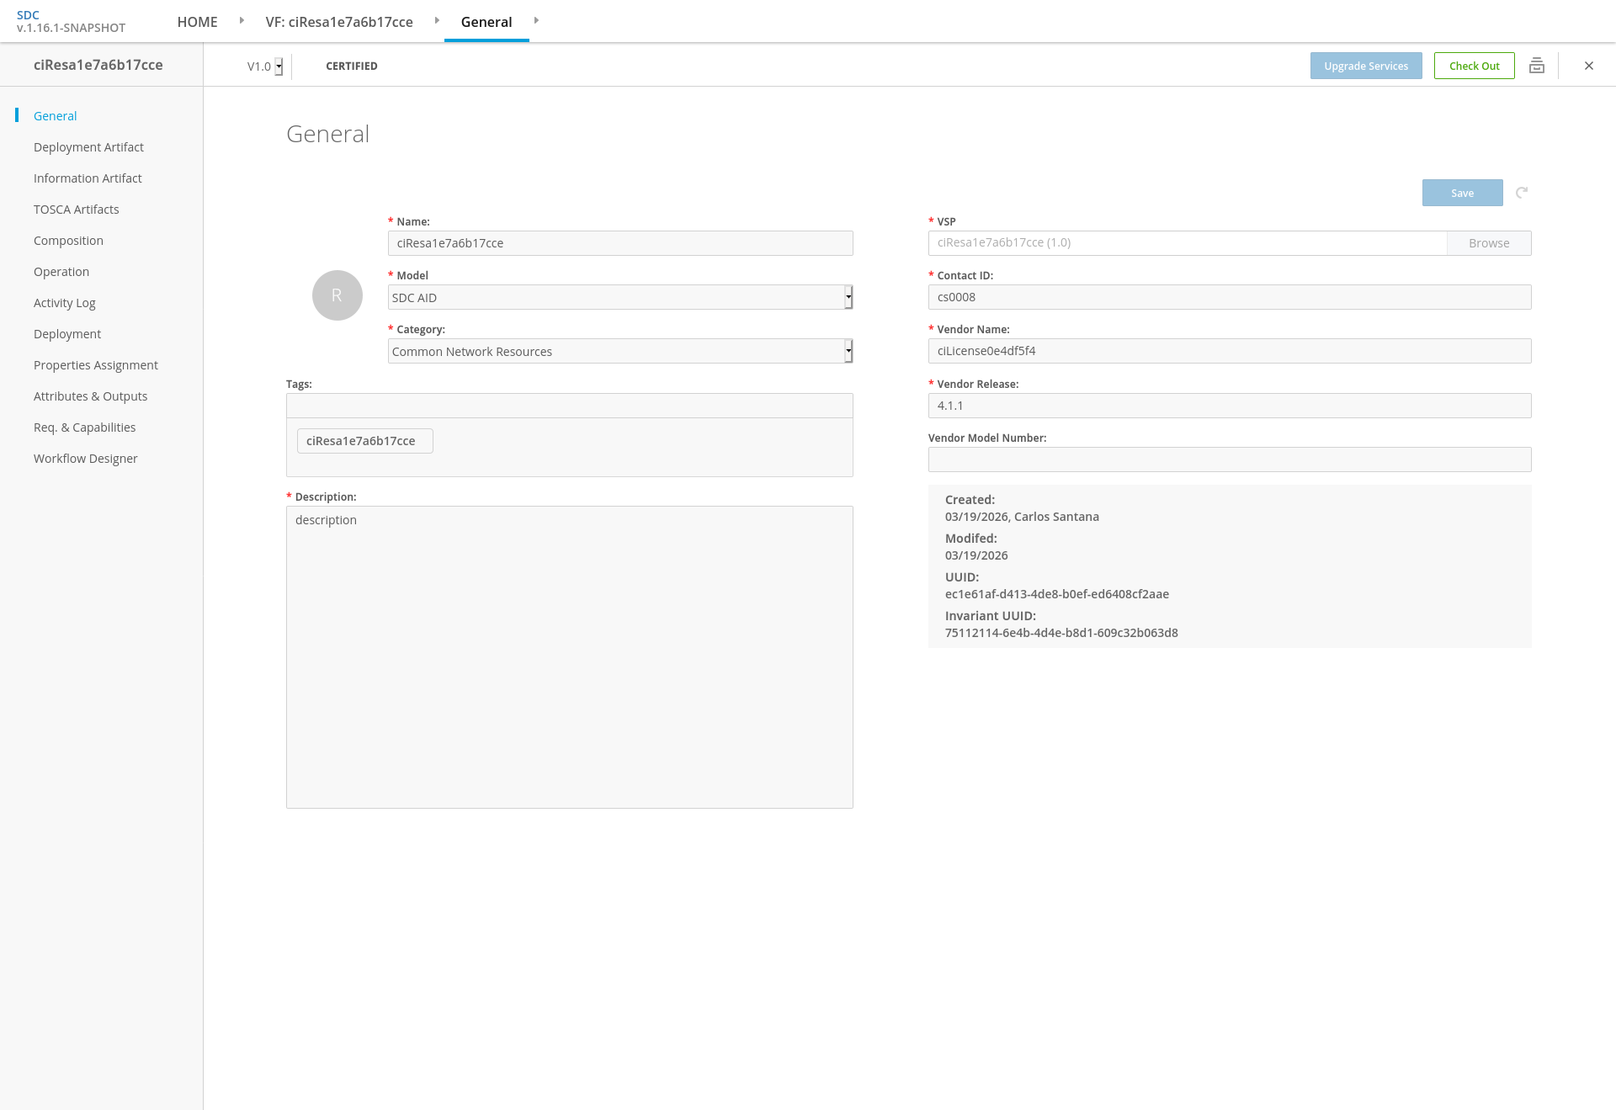Viewport: 1616px width, 1110px height.
Task: Click the round R resource icon
Action: point(337,295)
